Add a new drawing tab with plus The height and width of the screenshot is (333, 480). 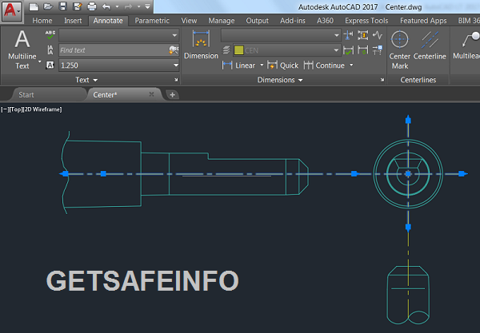click(172, 95)
